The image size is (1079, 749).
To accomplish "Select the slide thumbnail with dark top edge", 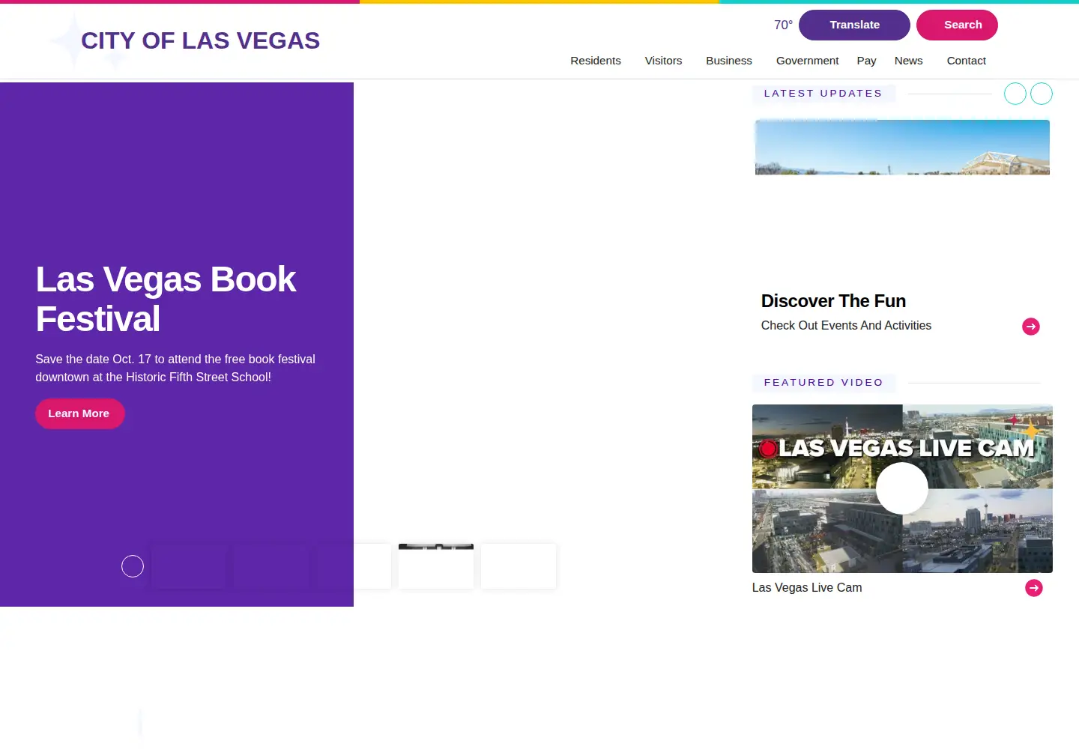I will click(x=436, y=566).
